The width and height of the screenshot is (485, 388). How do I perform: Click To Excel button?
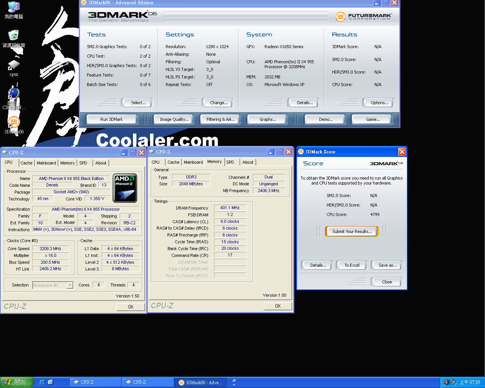tap(352, 265)
